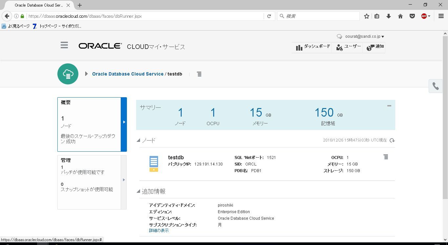Click the Oracle logo
Viewport: 448px width, 245px height.
tap(100, 46)
